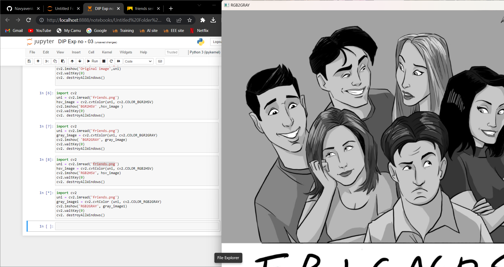Restart the kernel icon
504x267 pixels.
pyautogui.click(x=111, y=61)
